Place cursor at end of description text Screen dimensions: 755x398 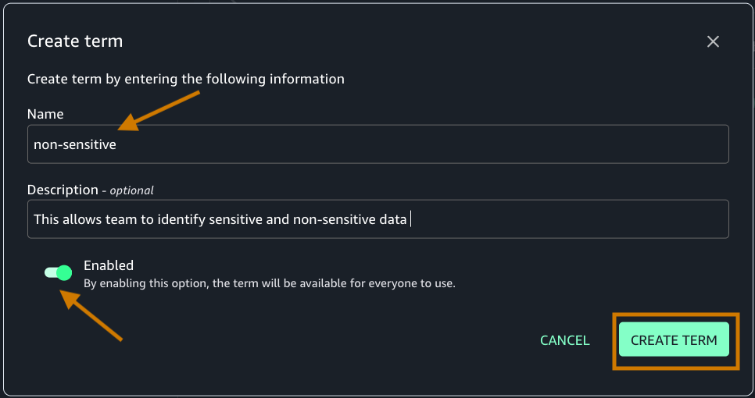[x=409, y=219]
